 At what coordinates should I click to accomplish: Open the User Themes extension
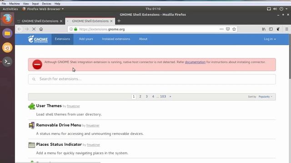click(49, 105)
